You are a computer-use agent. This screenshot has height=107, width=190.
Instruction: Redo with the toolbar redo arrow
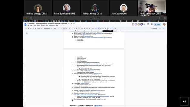point(28,29)
